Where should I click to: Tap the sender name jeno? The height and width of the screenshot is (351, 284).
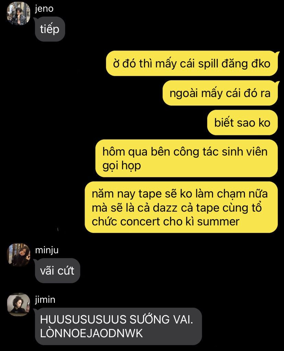(x=44, y=9)
